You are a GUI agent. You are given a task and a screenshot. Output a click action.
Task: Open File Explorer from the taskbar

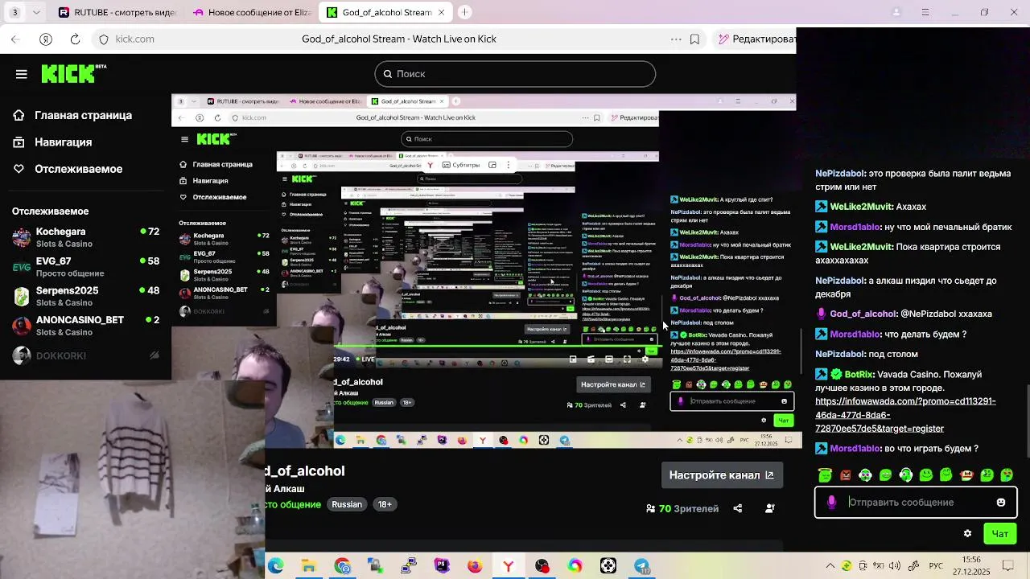(309, 566)
